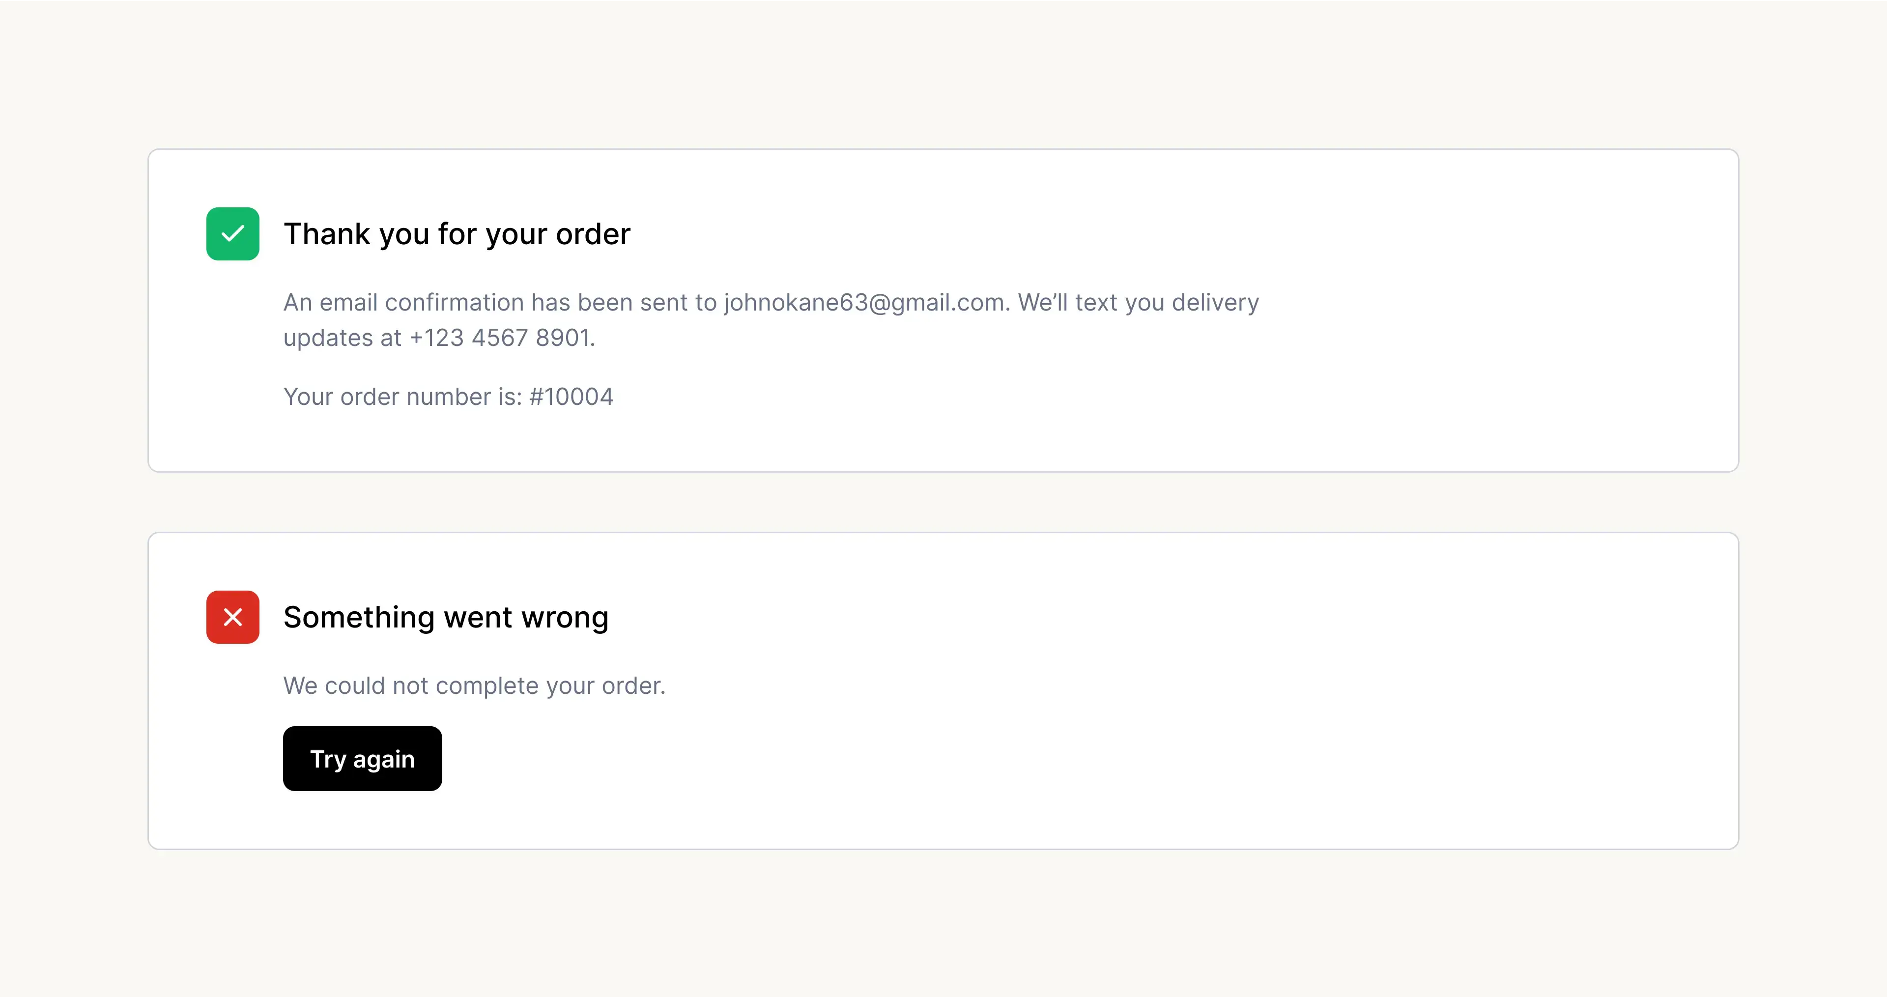Click the "Your order number is:" label
The image size is (1887, 997).
(402, 397)
